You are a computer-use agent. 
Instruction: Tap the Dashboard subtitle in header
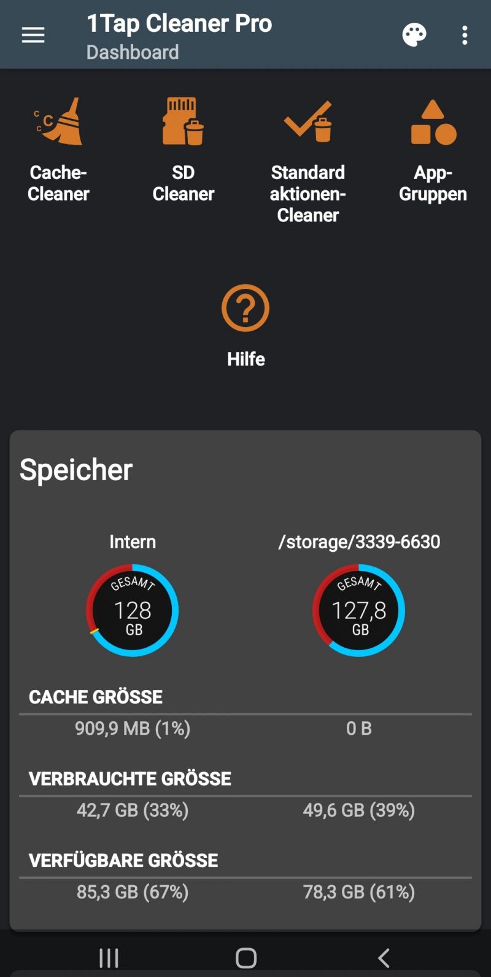(x=133, y=52)
